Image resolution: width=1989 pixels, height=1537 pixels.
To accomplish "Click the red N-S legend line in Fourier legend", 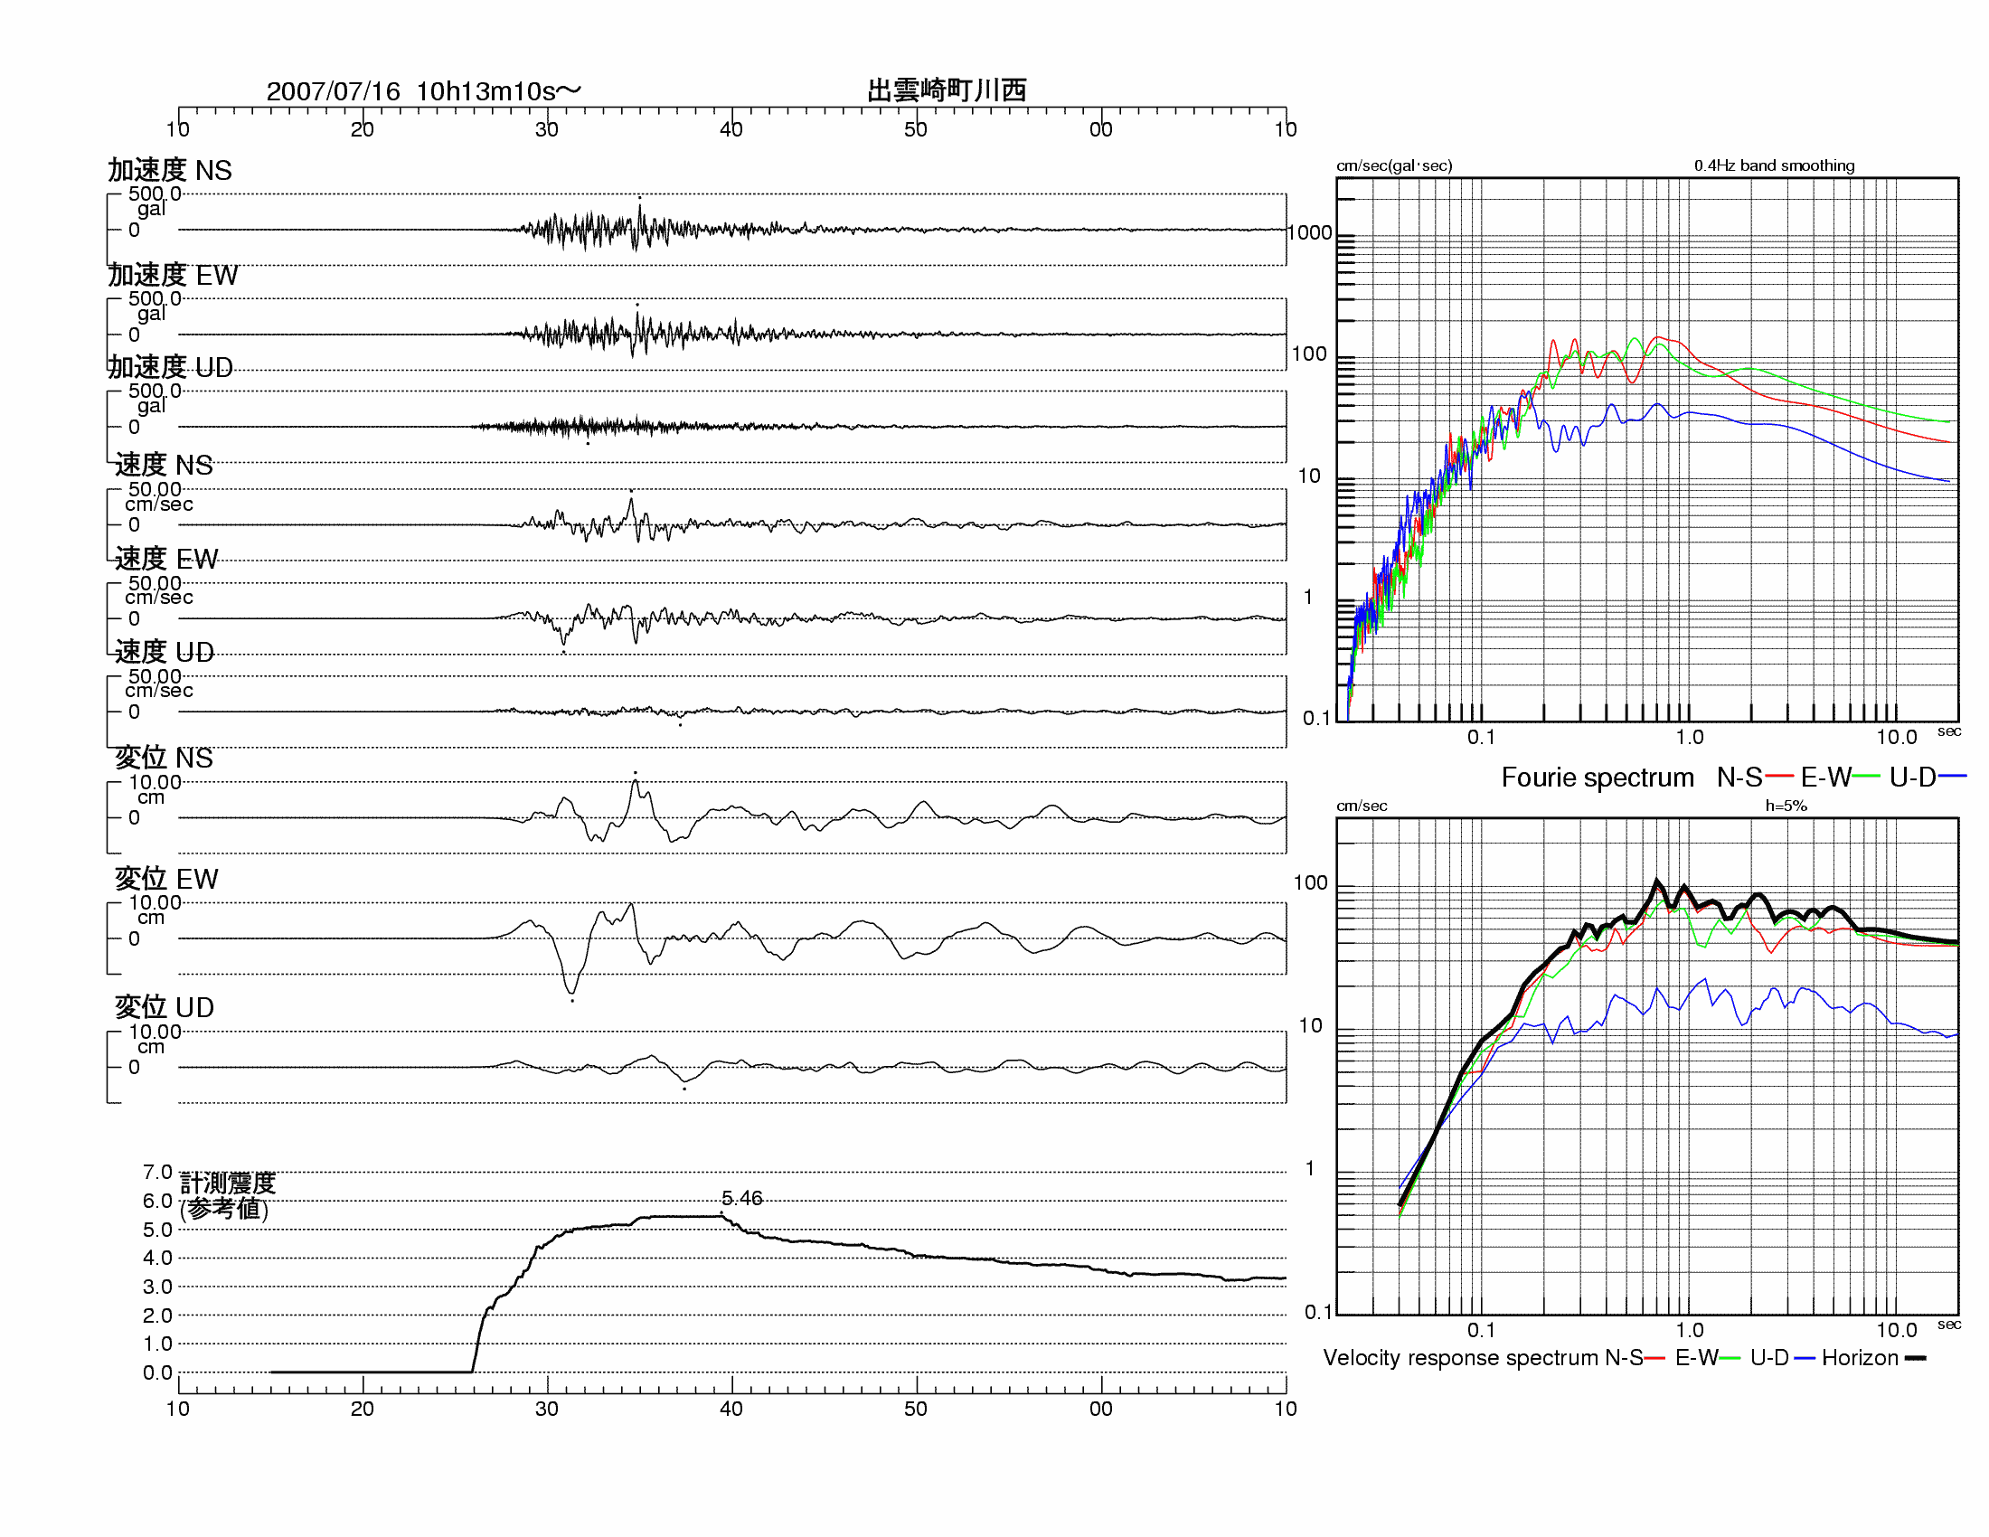I will (x=1779, y=777).
